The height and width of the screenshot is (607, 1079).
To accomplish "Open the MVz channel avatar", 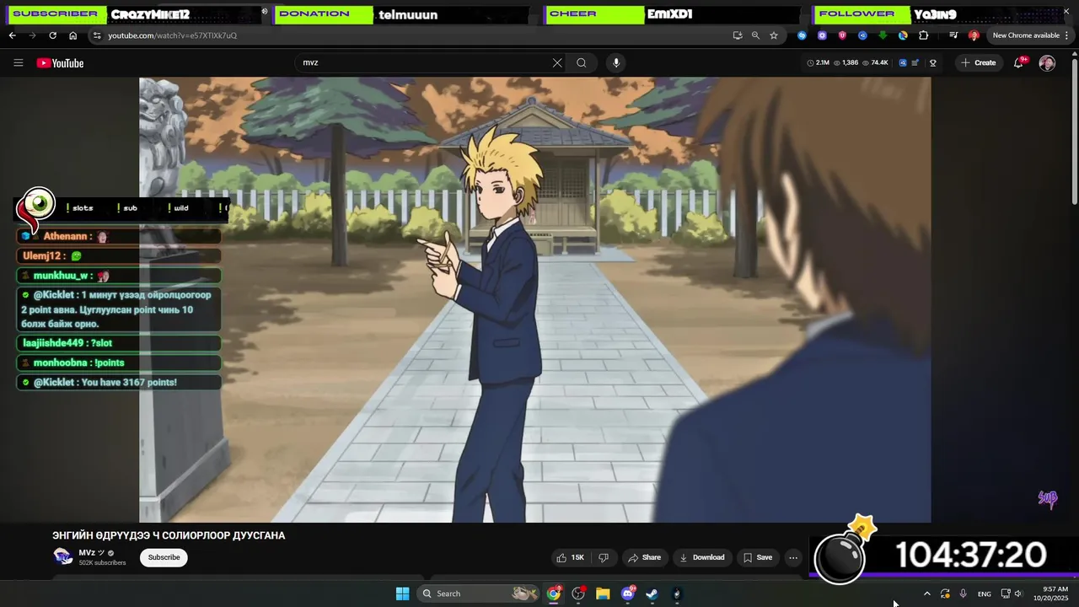I will point(62,556).
